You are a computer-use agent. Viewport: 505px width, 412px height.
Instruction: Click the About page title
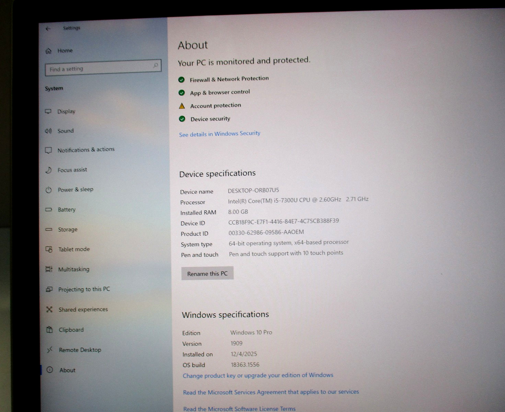(x=193, y=45)
